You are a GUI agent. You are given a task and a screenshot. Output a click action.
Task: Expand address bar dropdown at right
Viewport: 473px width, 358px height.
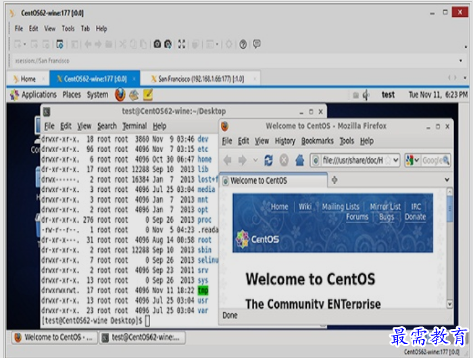(x=461, y=61)
